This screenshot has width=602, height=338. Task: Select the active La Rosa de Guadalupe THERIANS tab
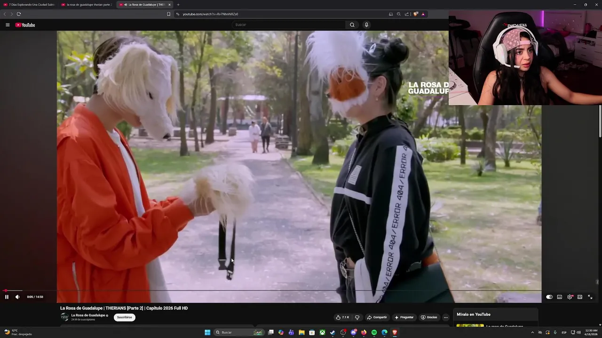143,5
